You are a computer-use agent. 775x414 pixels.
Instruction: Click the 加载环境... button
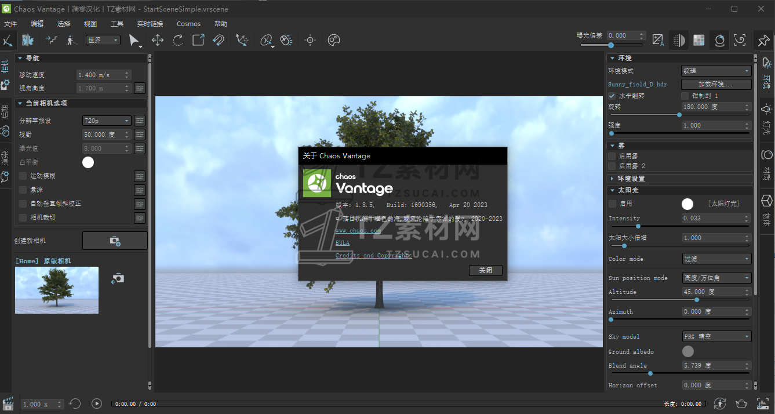tap(716, 84)
